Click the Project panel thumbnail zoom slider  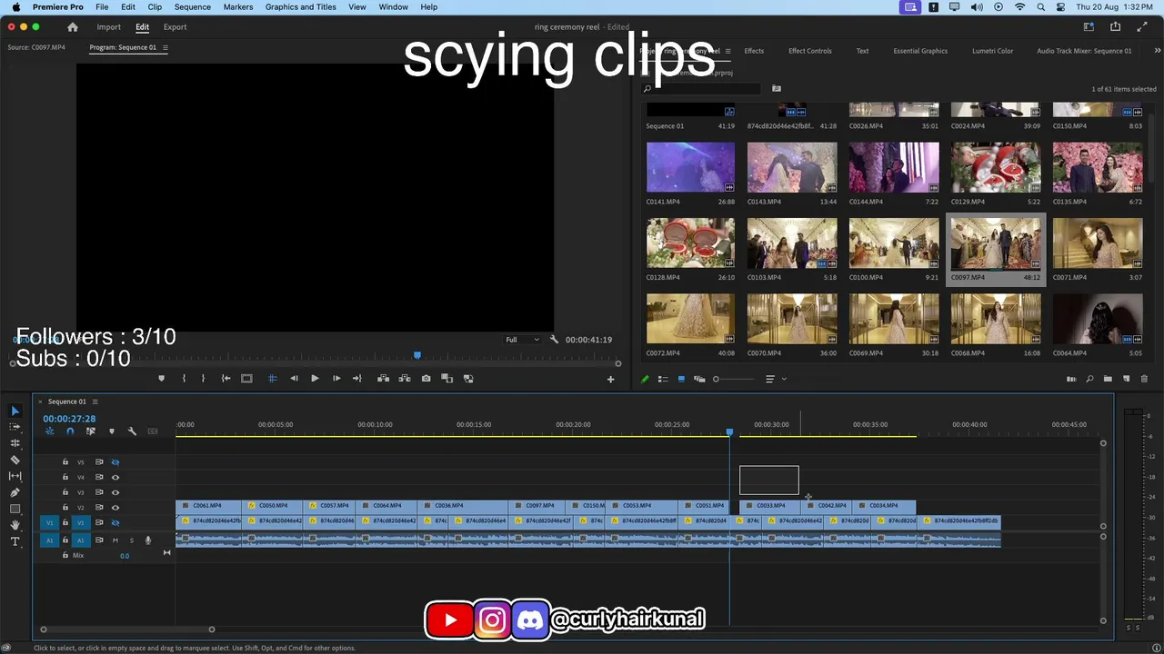click(x=735, y=379)
